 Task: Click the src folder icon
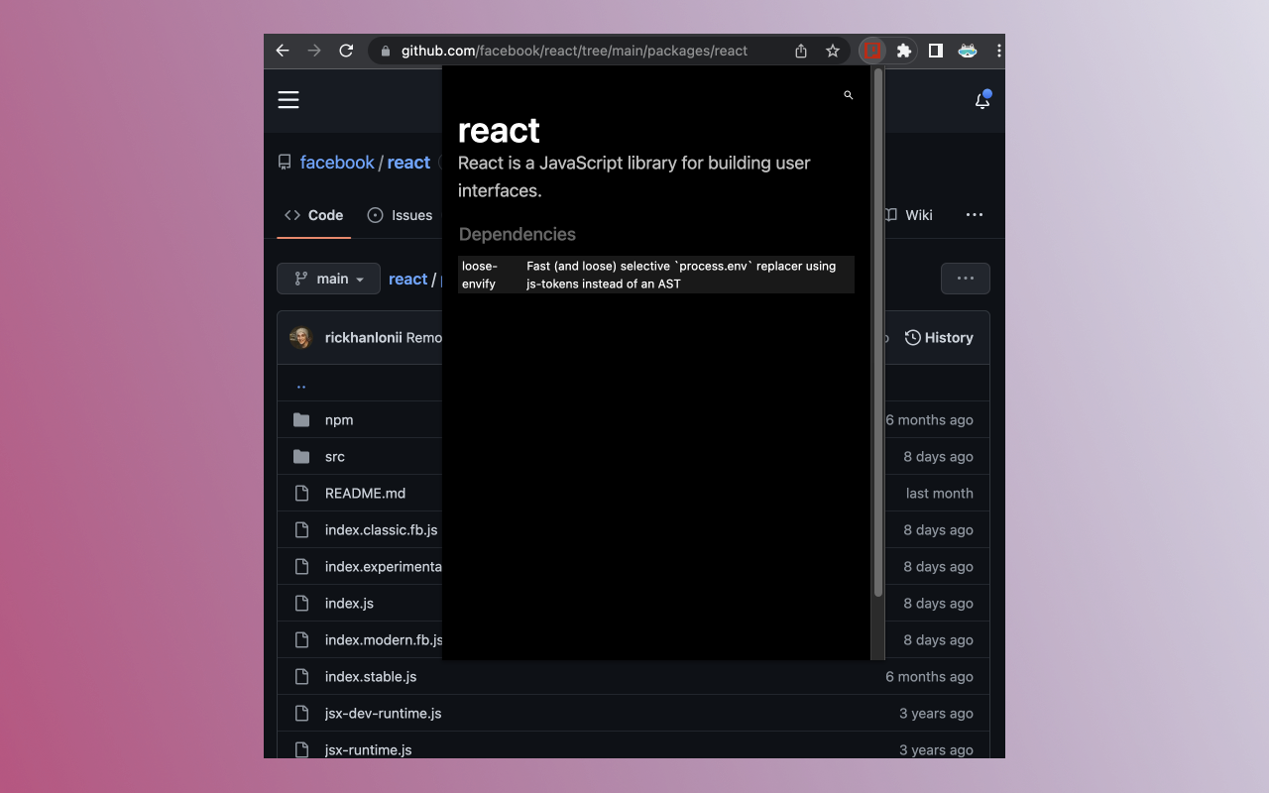pos(301,457)
